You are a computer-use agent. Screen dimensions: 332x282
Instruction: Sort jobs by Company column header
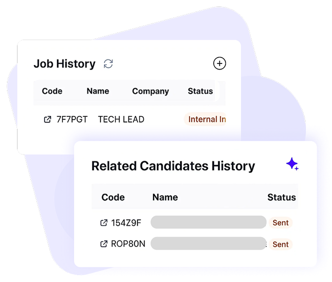150,91
